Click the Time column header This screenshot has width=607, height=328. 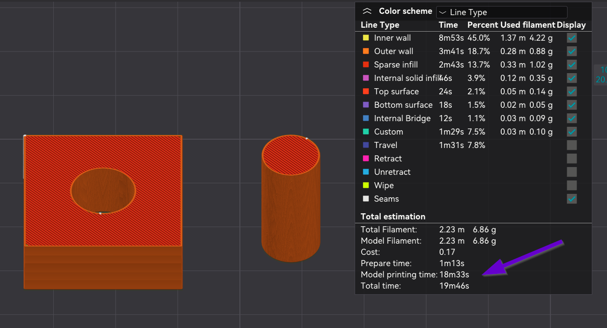coord(448,25)
